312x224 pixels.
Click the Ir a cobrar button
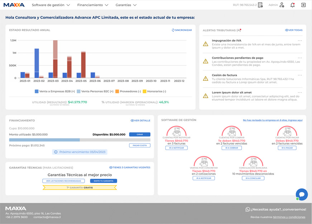(232, 148)
